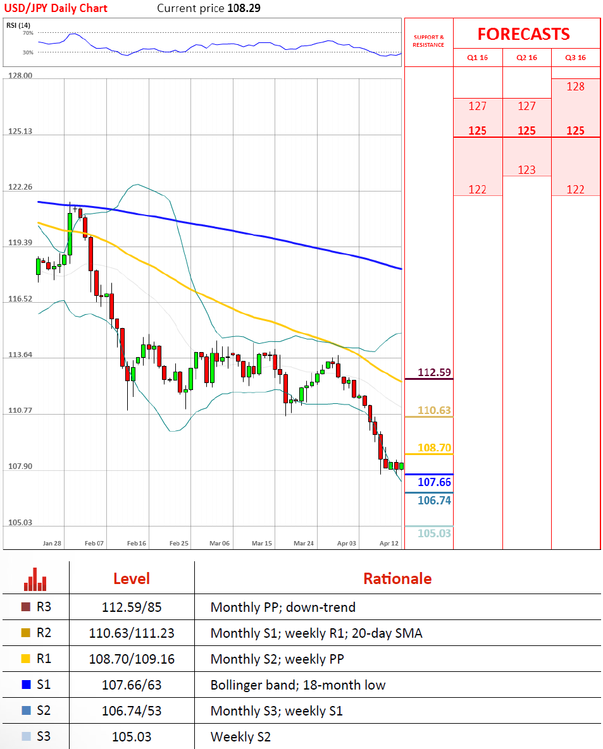The width and height of the screenshot is (603, 749).
Task: Click the 105.03 level cell in table
Action: pyautogui.click(x=132, y=736)
